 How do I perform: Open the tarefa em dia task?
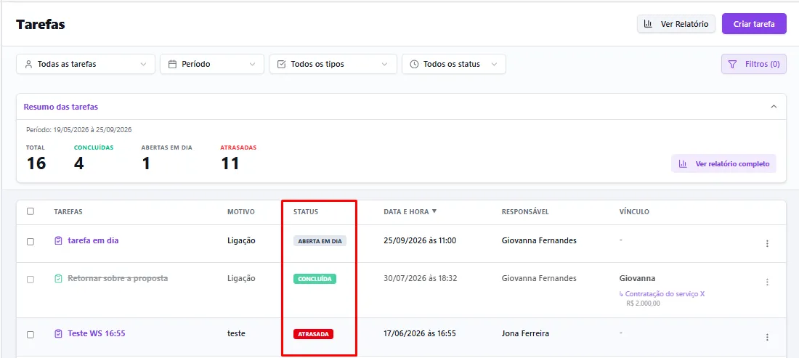pyautogui.click(x=93, y=240)
